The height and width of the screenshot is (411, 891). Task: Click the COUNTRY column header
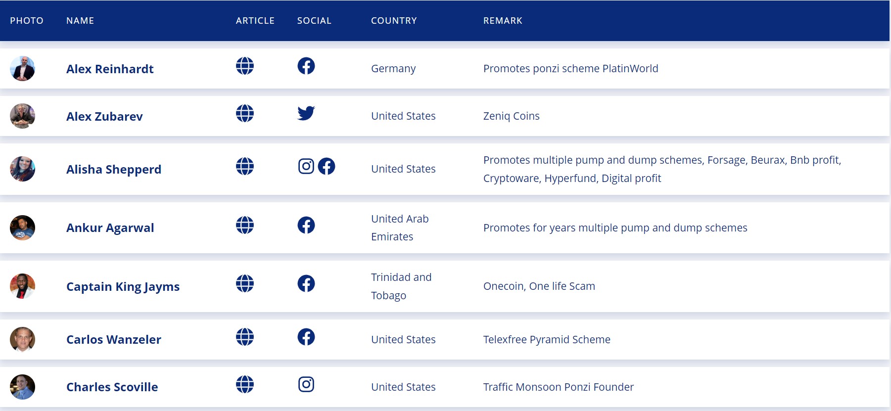coord(394,21)
